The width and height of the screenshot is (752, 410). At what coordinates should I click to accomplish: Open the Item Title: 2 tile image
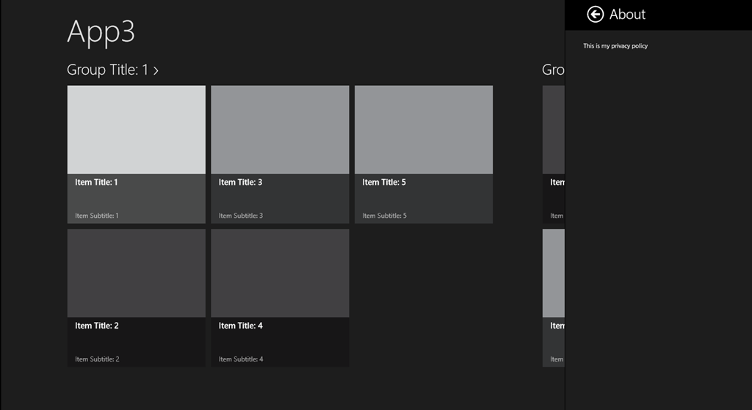(x=136, y=273)
